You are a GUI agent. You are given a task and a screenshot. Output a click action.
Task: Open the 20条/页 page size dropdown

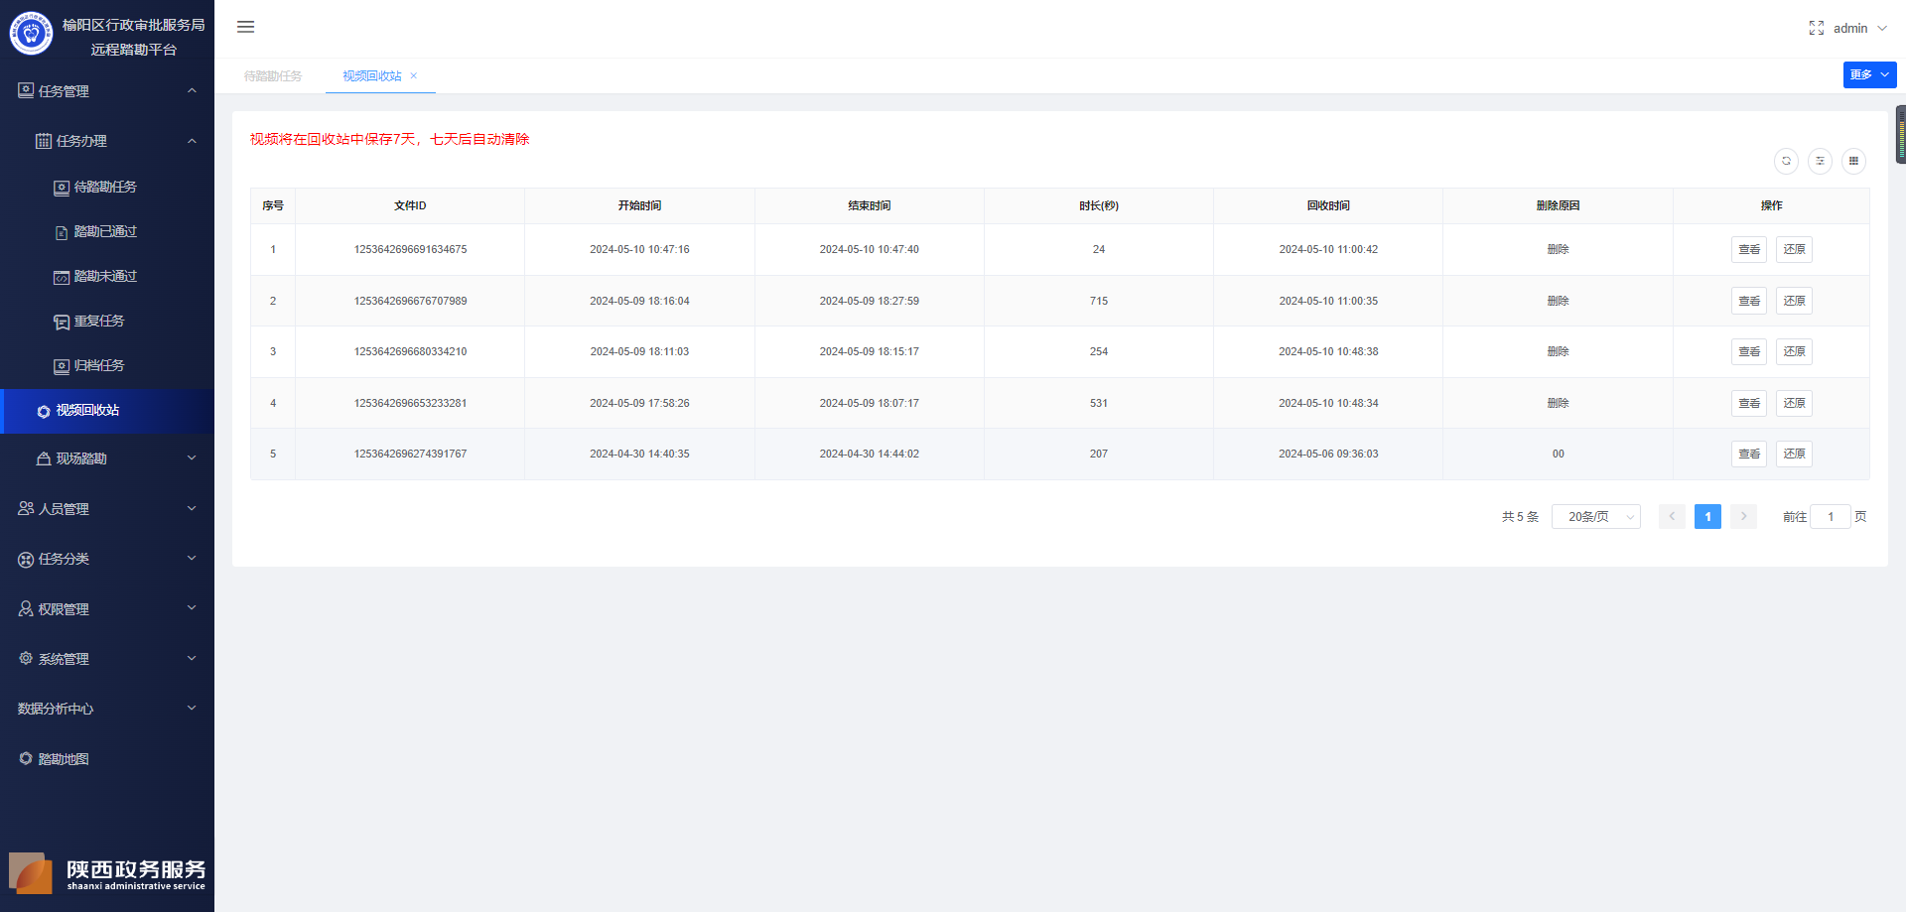pos(1595,517)
